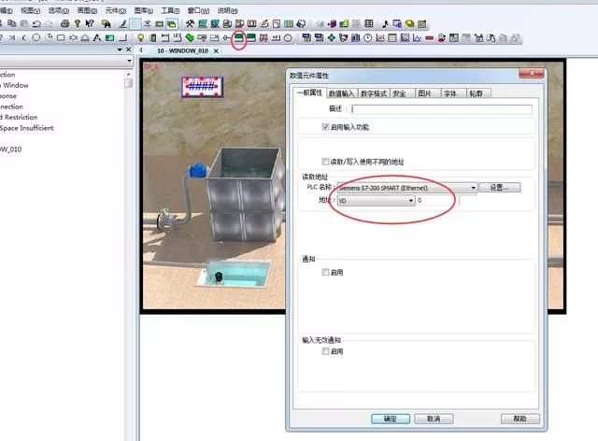Click the address value field showing 0
The width and height of the screenshot is (598, 441).
point(437,200)
